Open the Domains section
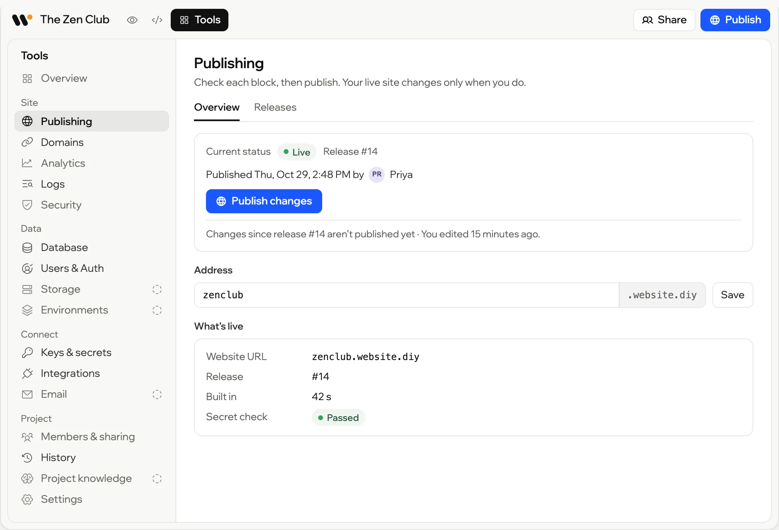 pos(92,142)
